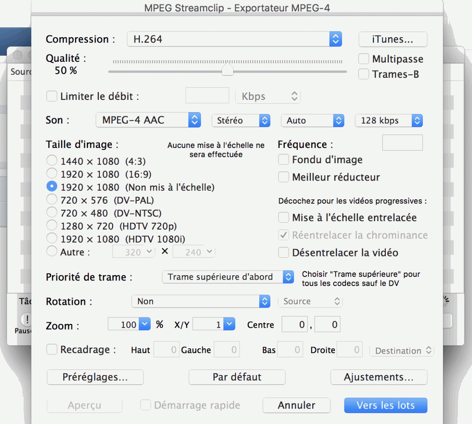
Task: Click the bitrate limit input field
Action: point(207,96)
